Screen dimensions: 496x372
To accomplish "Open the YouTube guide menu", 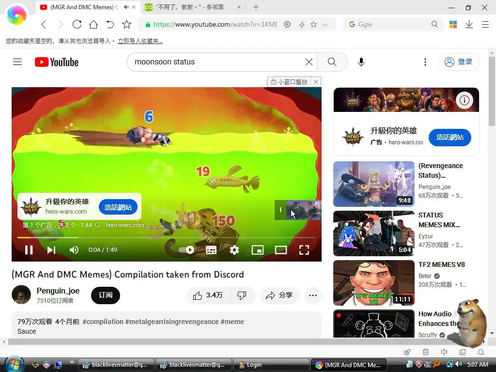I will tap(17, 62).
